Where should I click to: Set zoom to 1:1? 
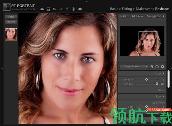tap(129, 17)
